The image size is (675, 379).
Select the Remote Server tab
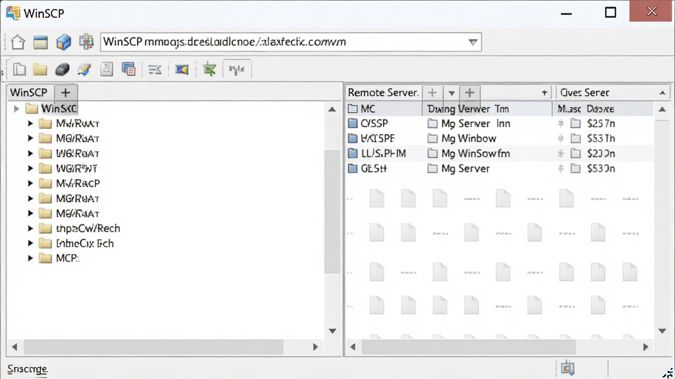pos(383,92)
